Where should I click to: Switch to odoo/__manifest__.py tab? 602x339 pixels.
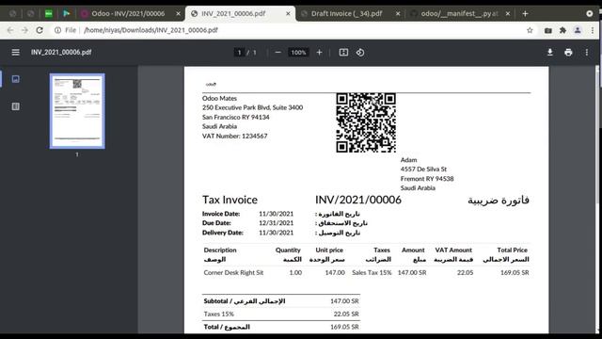coord(459,13)
